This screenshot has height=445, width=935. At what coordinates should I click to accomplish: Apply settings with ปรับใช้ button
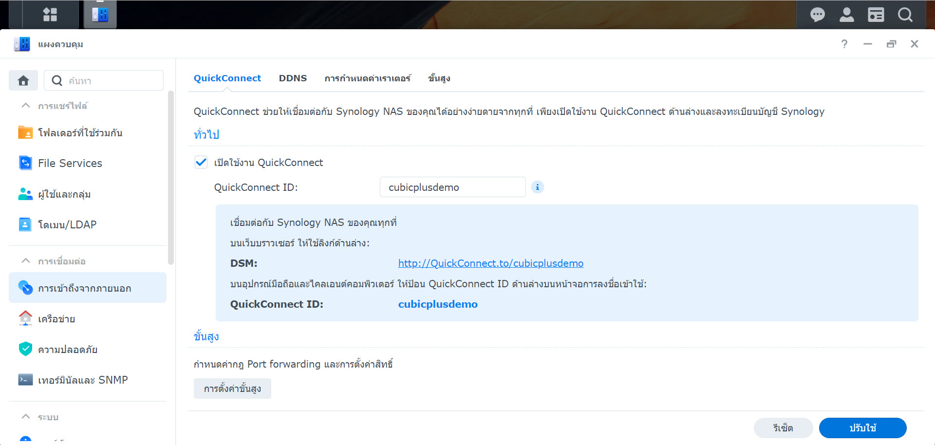point(862,428)
